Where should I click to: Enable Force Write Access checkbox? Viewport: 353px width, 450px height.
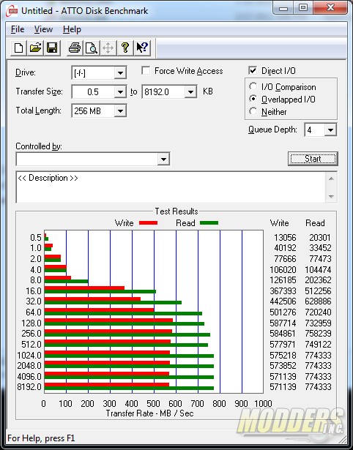[x=146, y=70]
